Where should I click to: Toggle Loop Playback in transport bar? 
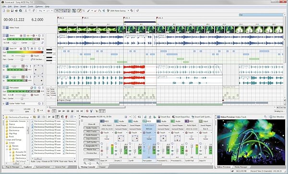[54, 111]
